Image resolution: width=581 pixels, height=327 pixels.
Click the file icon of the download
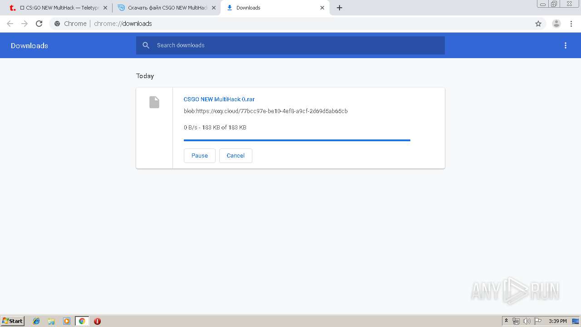(154, 102)
